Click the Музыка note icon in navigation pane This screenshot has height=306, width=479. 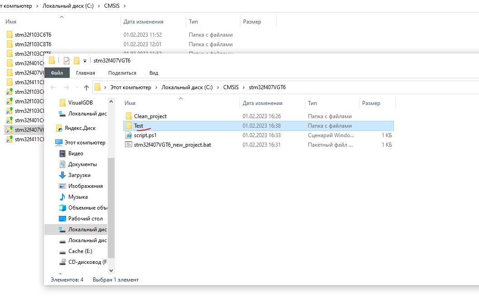click(x=62, y=196)
